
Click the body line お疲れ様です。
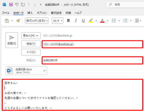pyautogui.click(x=14, y=93)
